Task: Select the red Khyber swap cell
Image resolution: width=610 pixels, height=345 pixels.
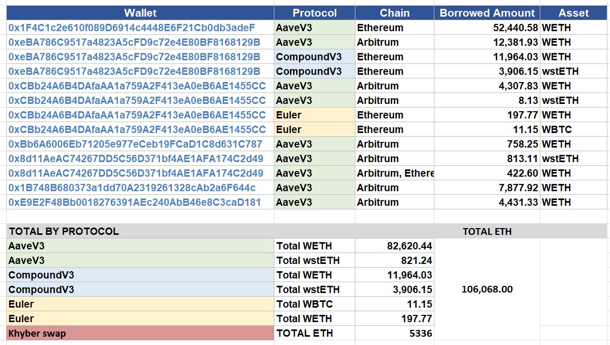Action: tap(140, 333)
